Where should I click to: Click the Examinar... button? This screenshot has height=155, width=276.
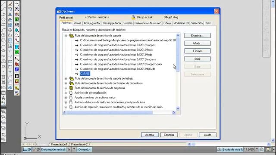click(198, 35)
